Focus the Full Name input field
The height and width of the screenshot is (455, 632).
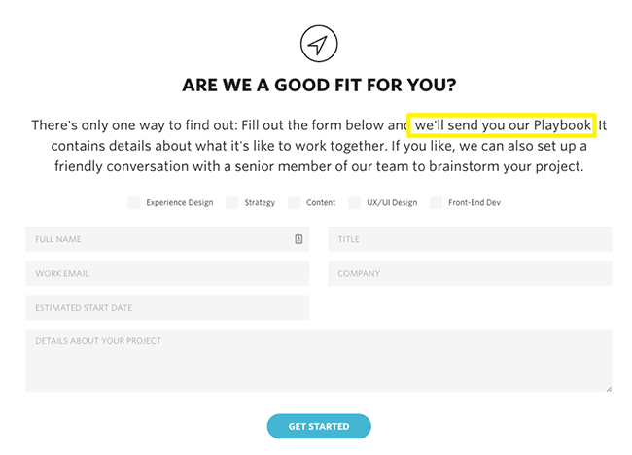tap(167, 239)
